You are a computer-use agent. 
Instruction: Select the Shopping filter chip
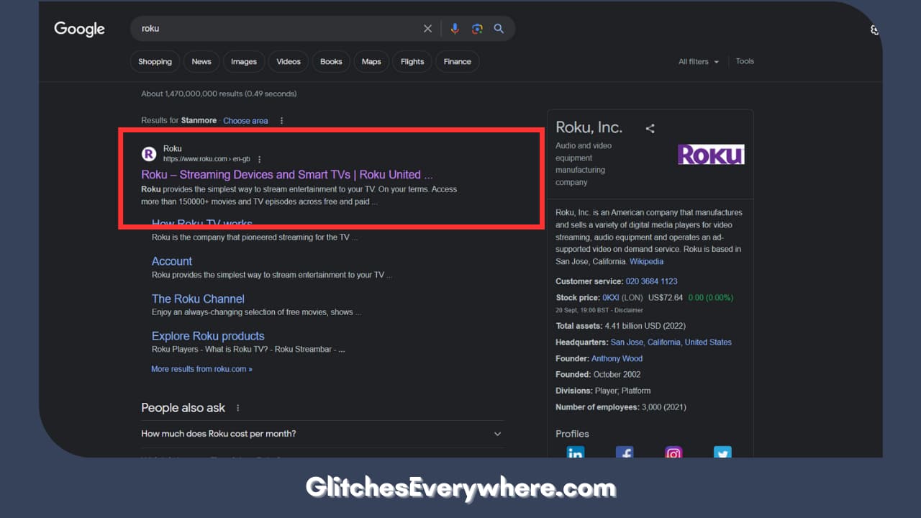pos(155,62)
